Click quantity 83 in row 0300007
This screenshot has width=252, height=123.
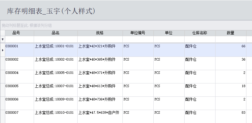pos(231,117)
